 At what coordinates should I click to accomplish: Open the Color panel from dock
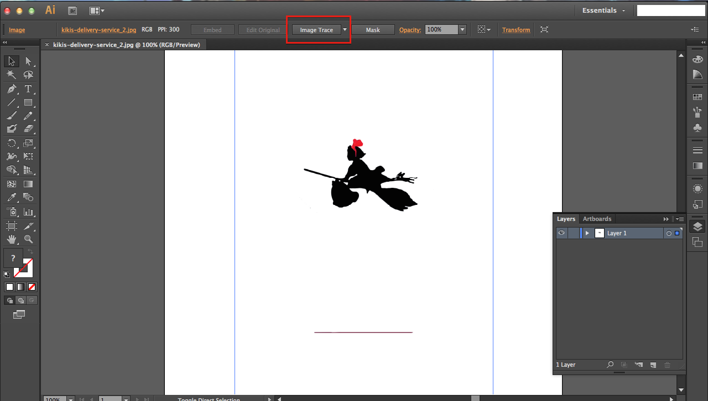697,60
